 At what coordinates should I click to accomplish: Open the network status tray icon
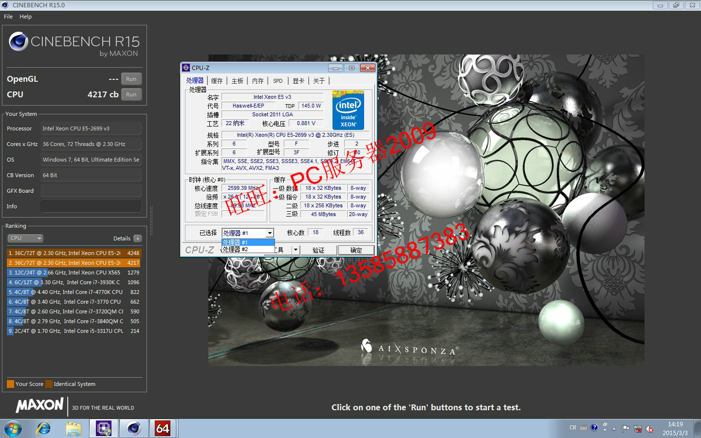[x=637, y=429]
